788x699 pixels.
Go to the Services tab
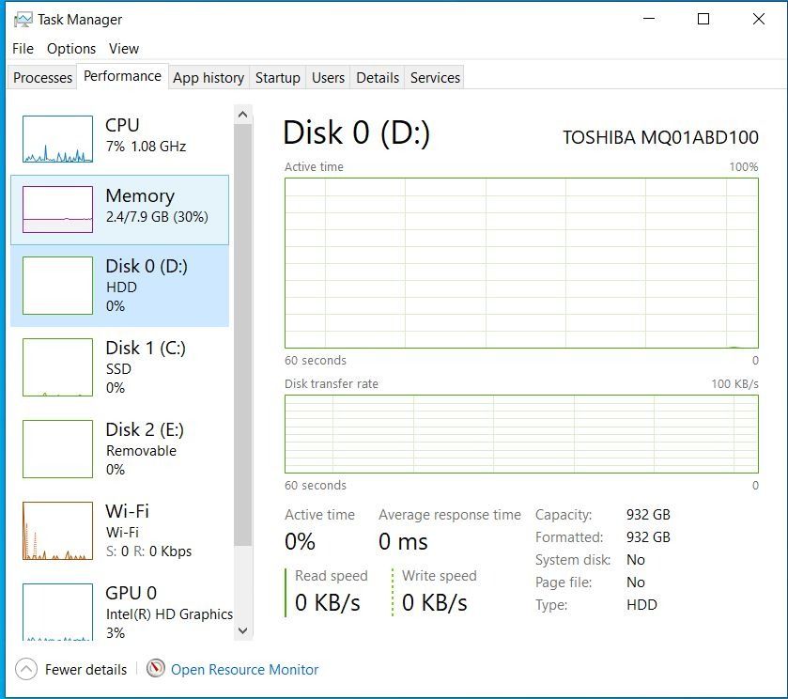tap(435, 78)
